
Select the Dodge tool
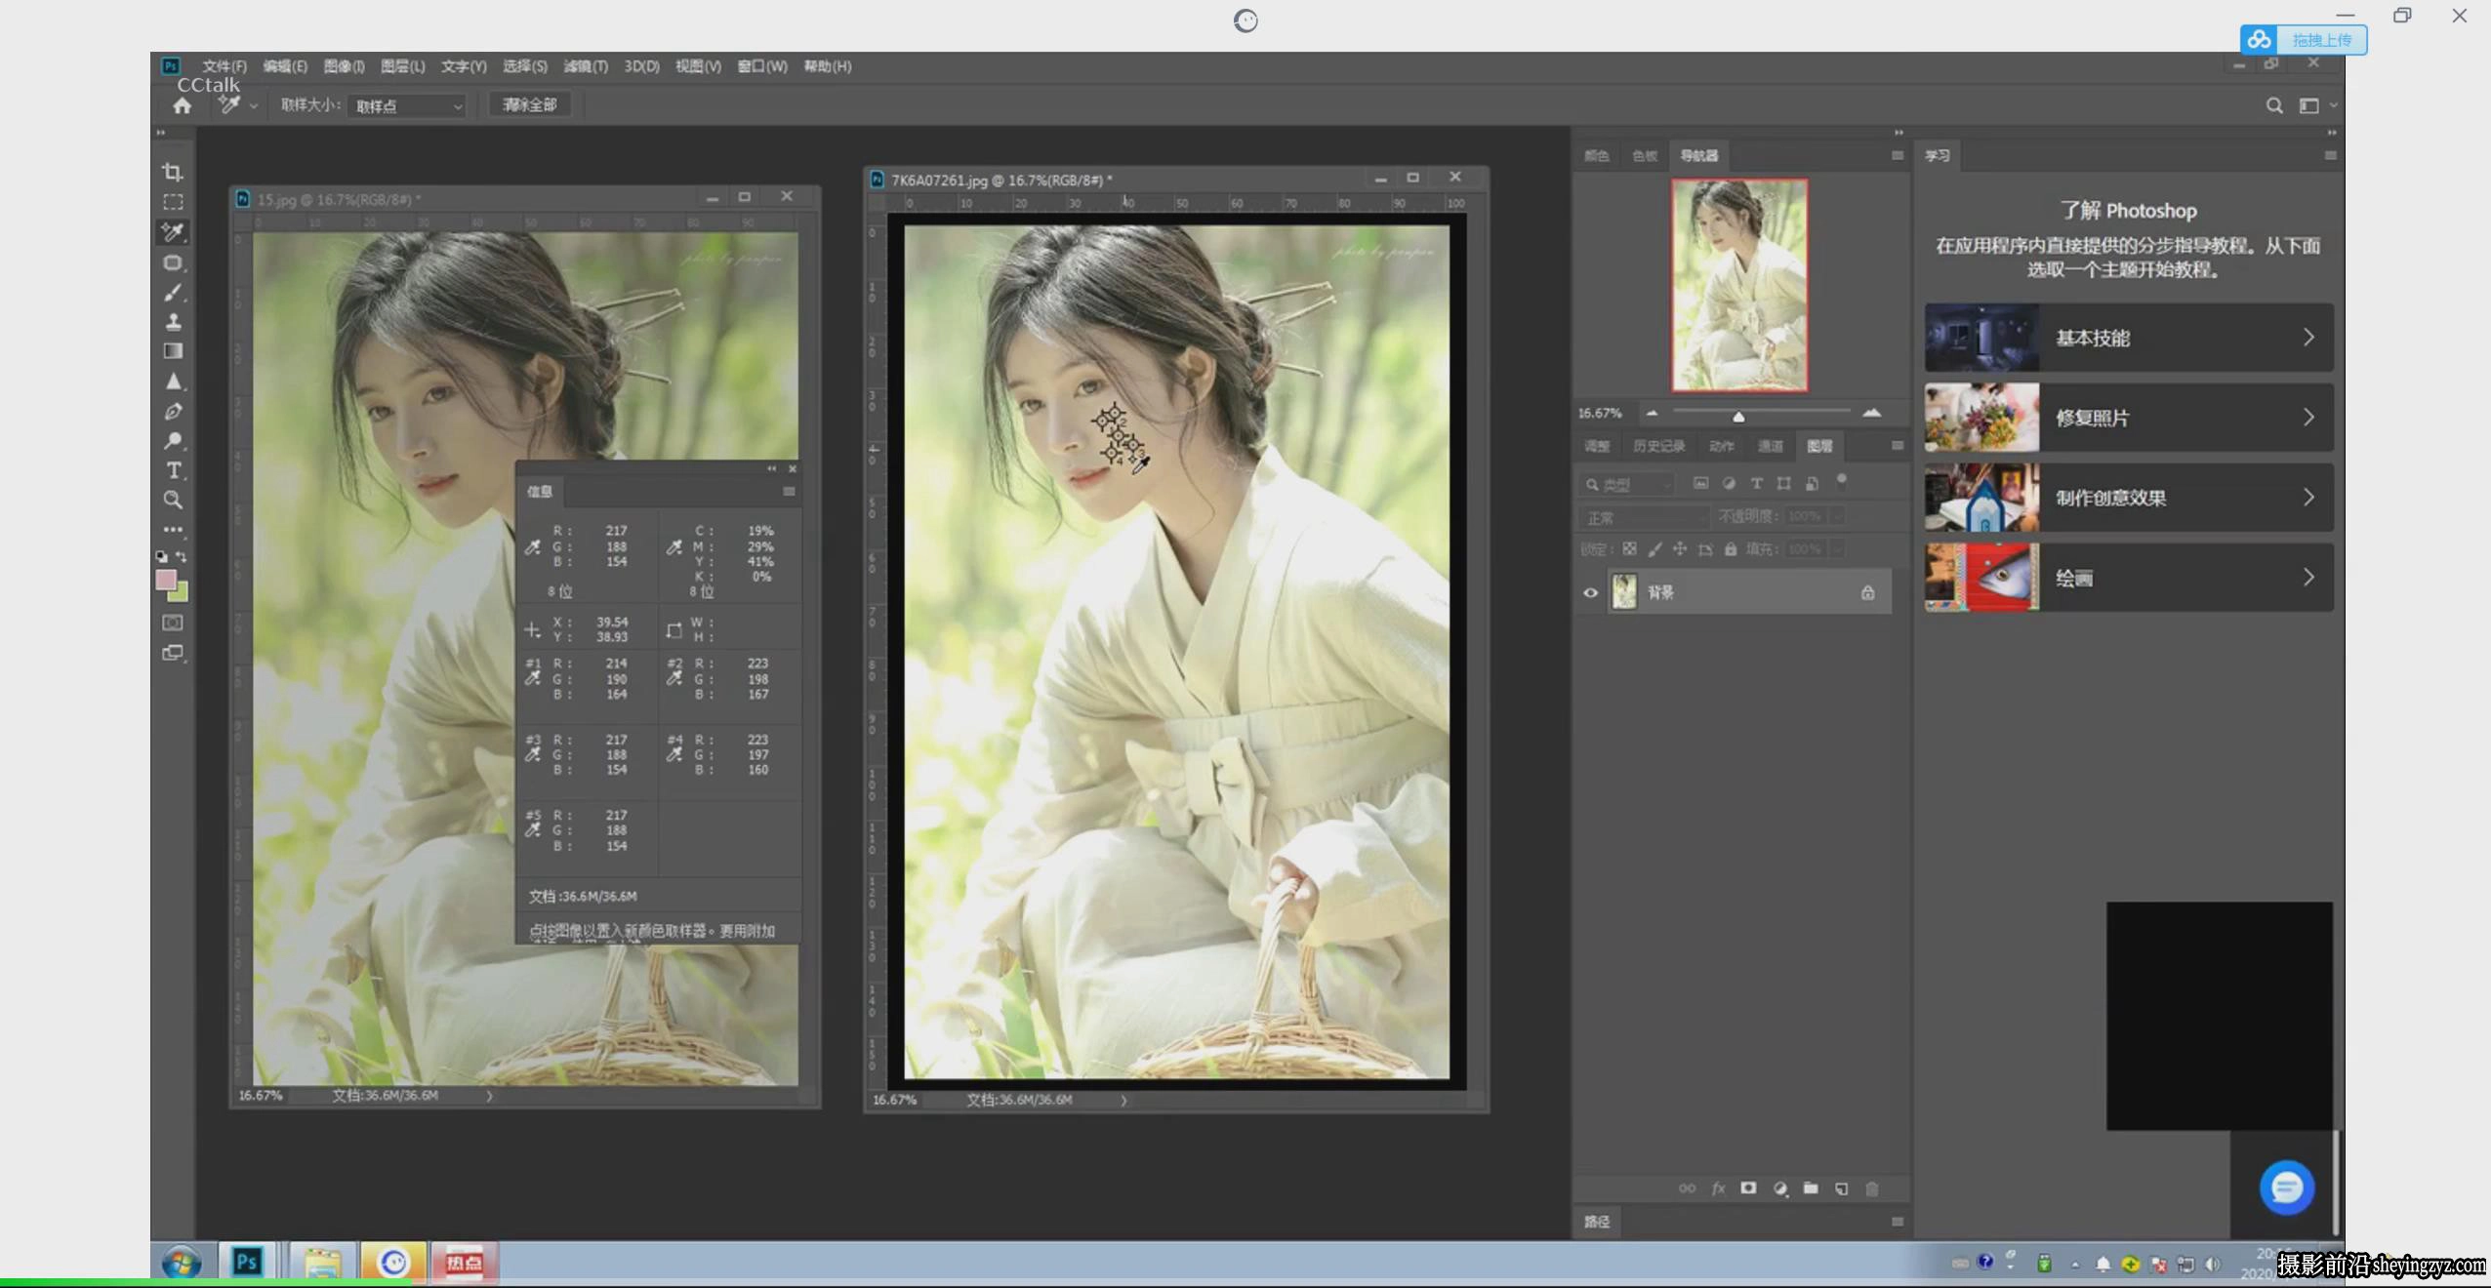[x=173, y=440]
